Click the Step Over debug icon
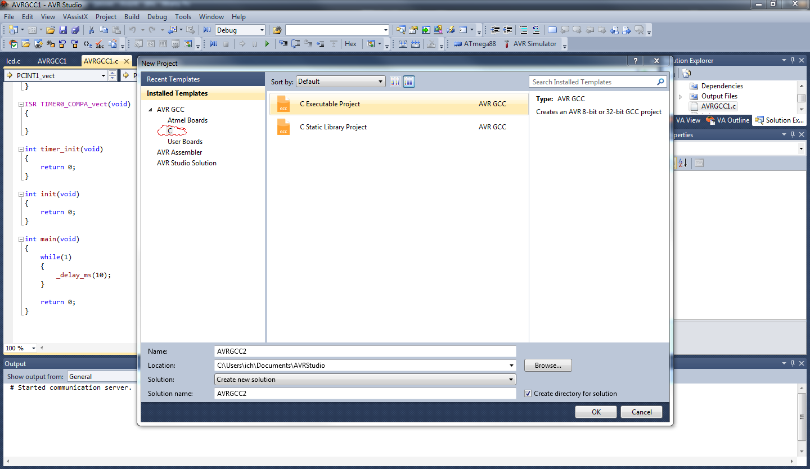Image resolution: width=810 pixels, height=469 pixels. click(x=295, y=44)
